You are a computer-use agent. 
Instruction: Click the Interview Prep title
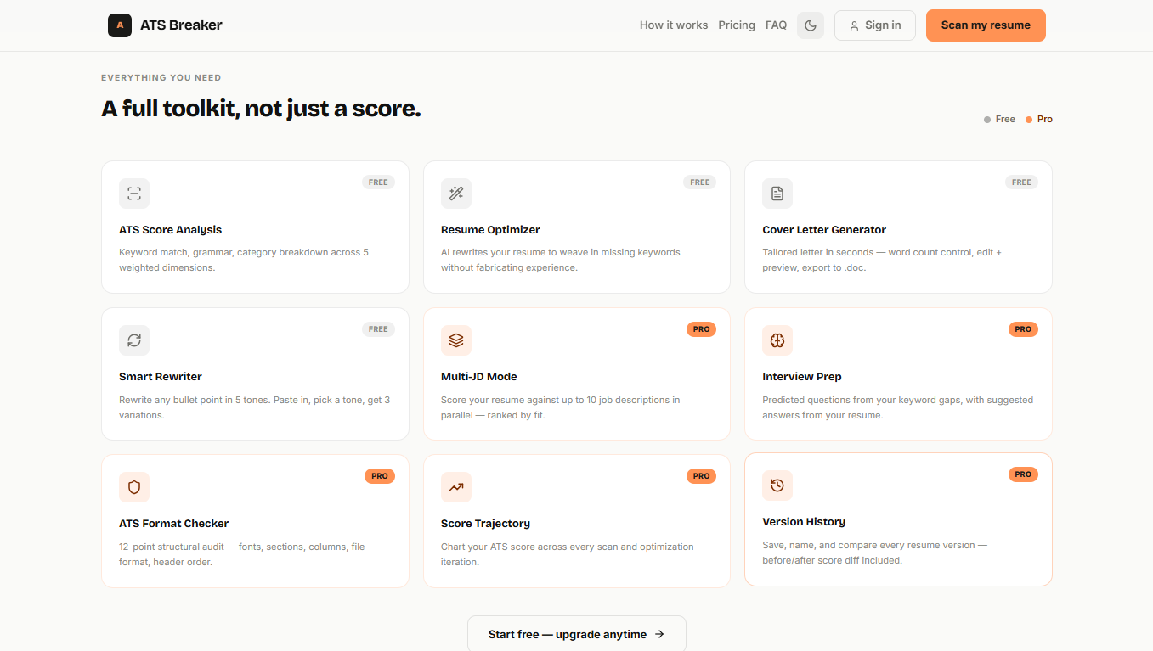click(802, 377)
